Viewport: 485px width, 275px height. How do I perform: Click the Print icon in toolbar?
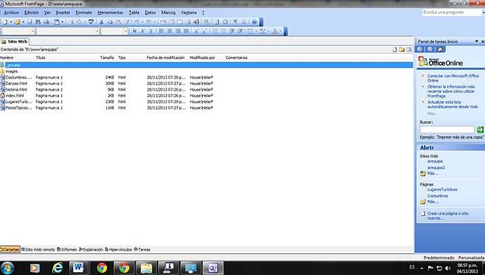(x=71, y=22)
